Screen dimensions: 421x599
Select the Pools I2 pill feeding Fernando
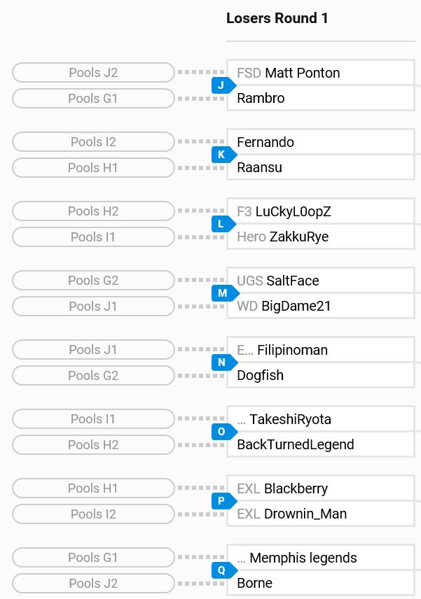tap(93, 142)
